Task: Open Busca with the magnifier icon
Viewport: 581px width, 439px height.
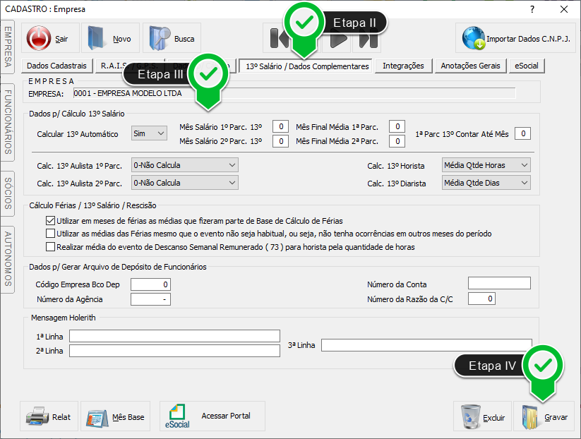Action: [x=160, y=38]
